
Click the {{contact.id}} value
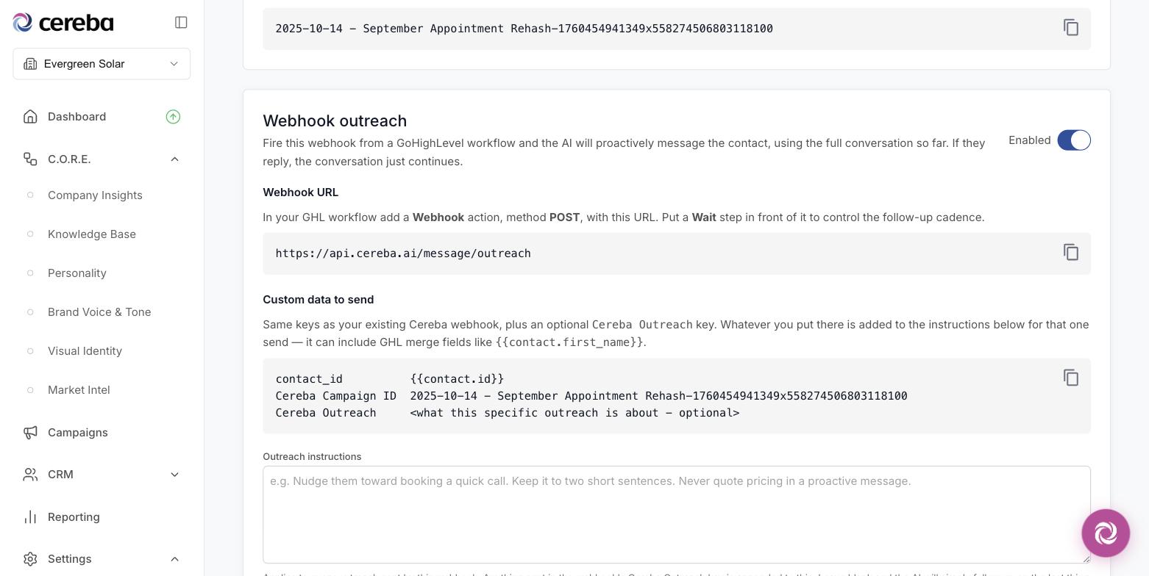(x=457, y=379)
